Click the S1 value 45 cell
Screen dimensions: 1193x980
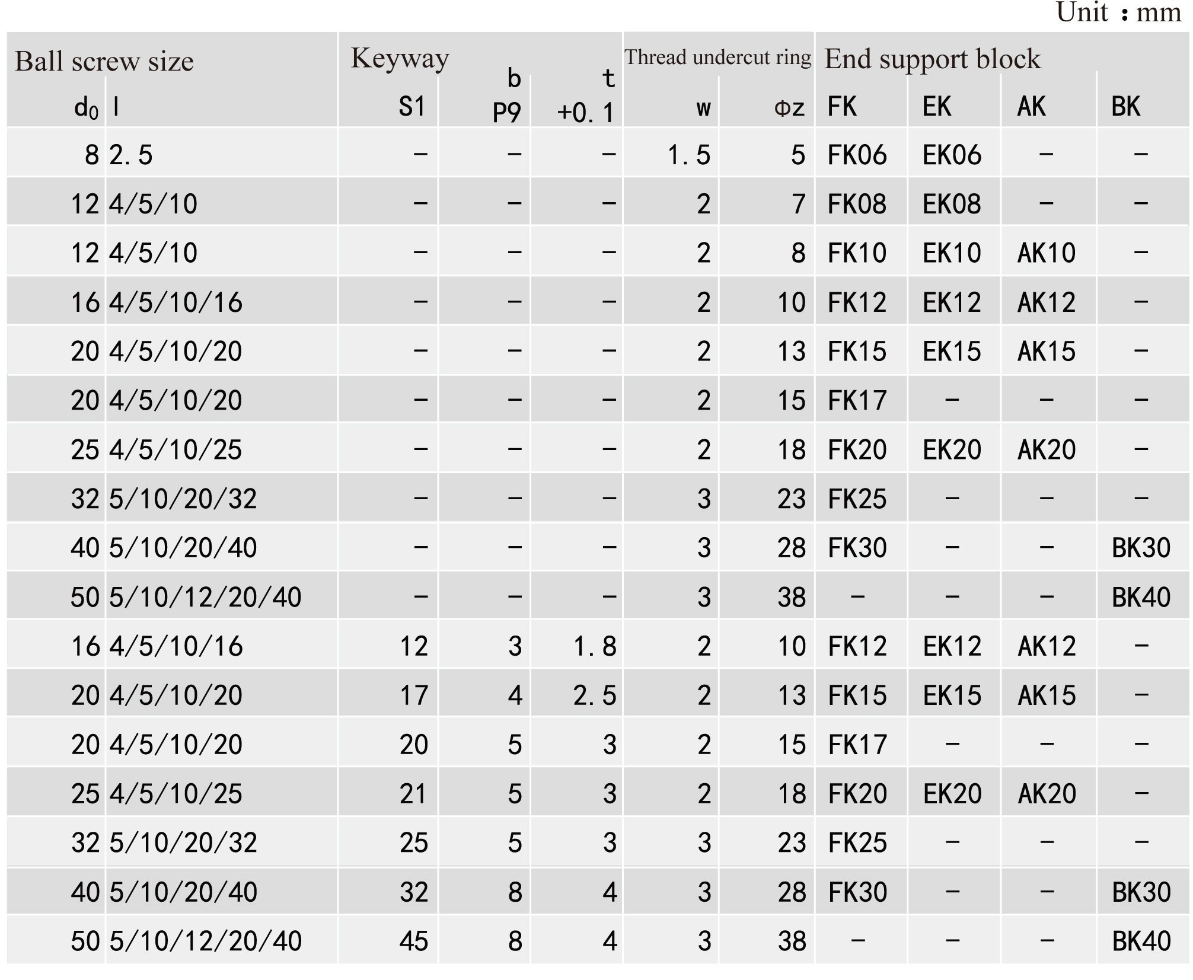[414, 941]
